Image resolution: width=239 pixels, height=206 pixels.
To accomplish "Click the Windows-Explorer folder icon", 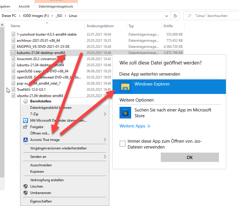I will [125, 87].
